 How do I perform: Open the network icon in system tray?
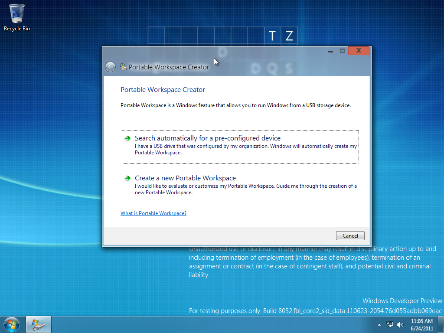point(390,324)
